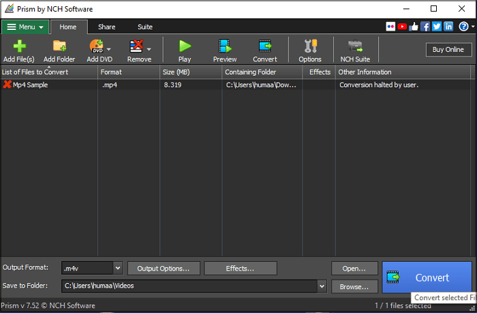
Task: Click the YouTube icon in top bar
Action: [403, 27]
